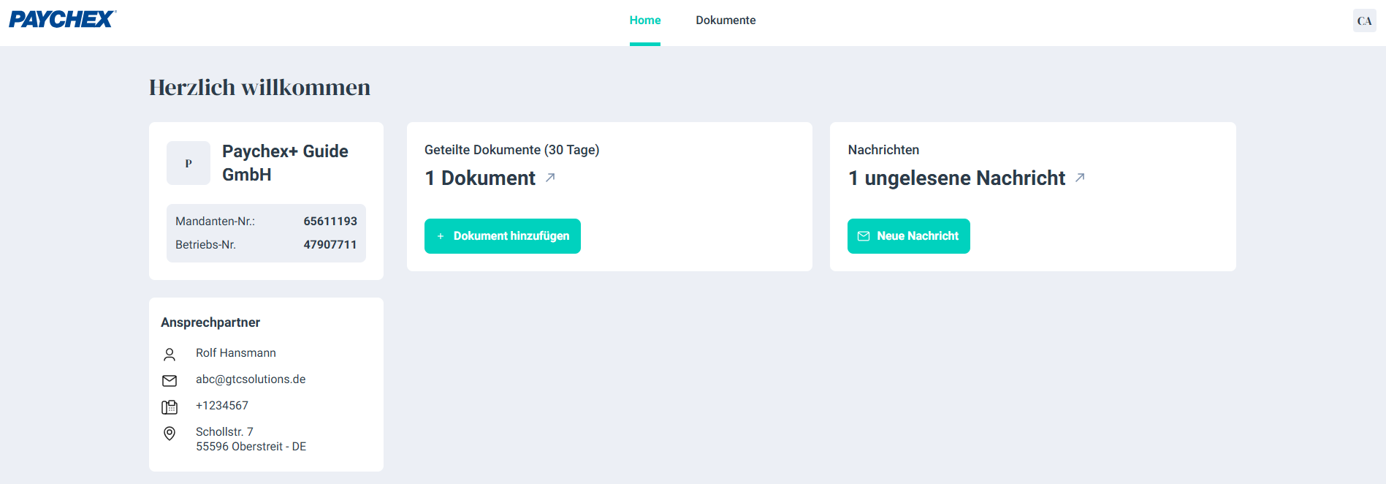Screen dimensions: 1386x484
Task: Click the Geteilte Dokumente (30 Tage) label
Action: coord(511,150)
